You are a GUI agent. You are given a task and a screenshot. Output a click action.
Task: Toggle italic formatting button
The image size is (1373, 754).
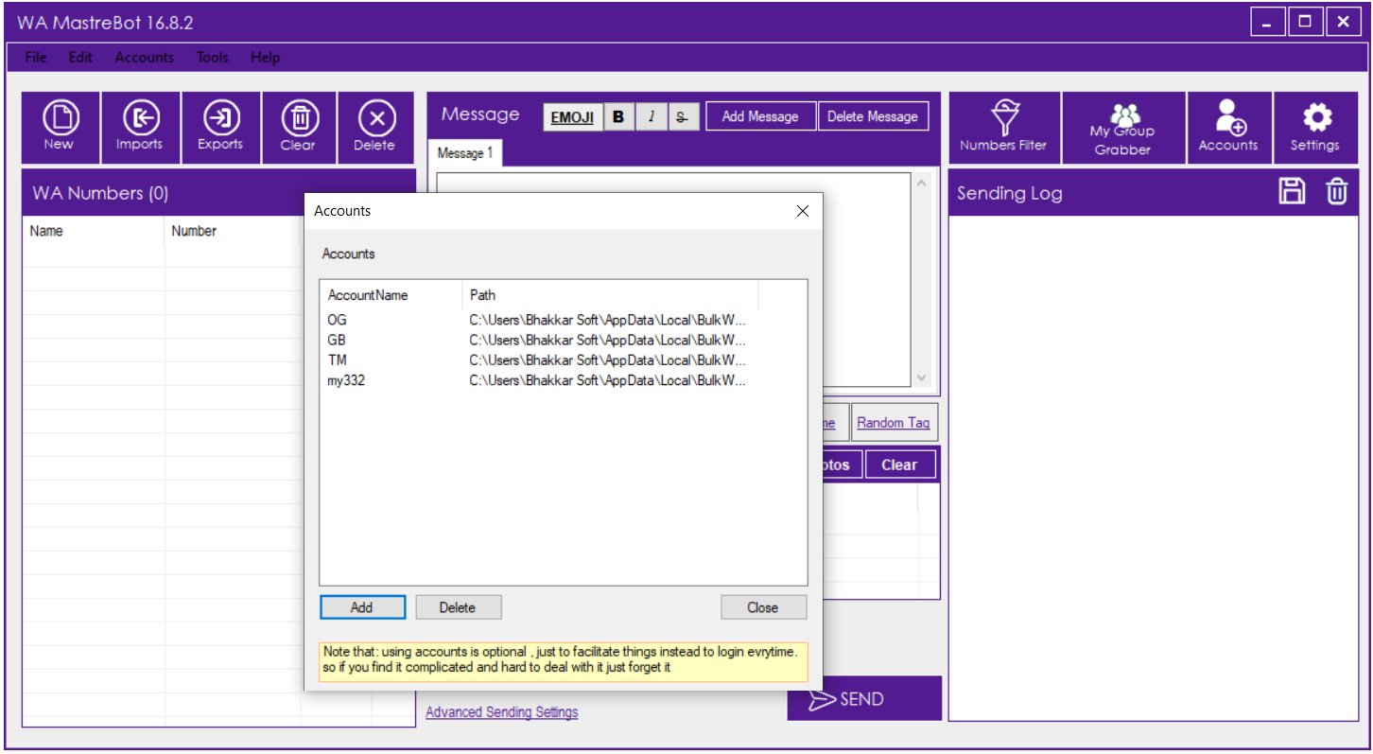[x=651, y=117]
